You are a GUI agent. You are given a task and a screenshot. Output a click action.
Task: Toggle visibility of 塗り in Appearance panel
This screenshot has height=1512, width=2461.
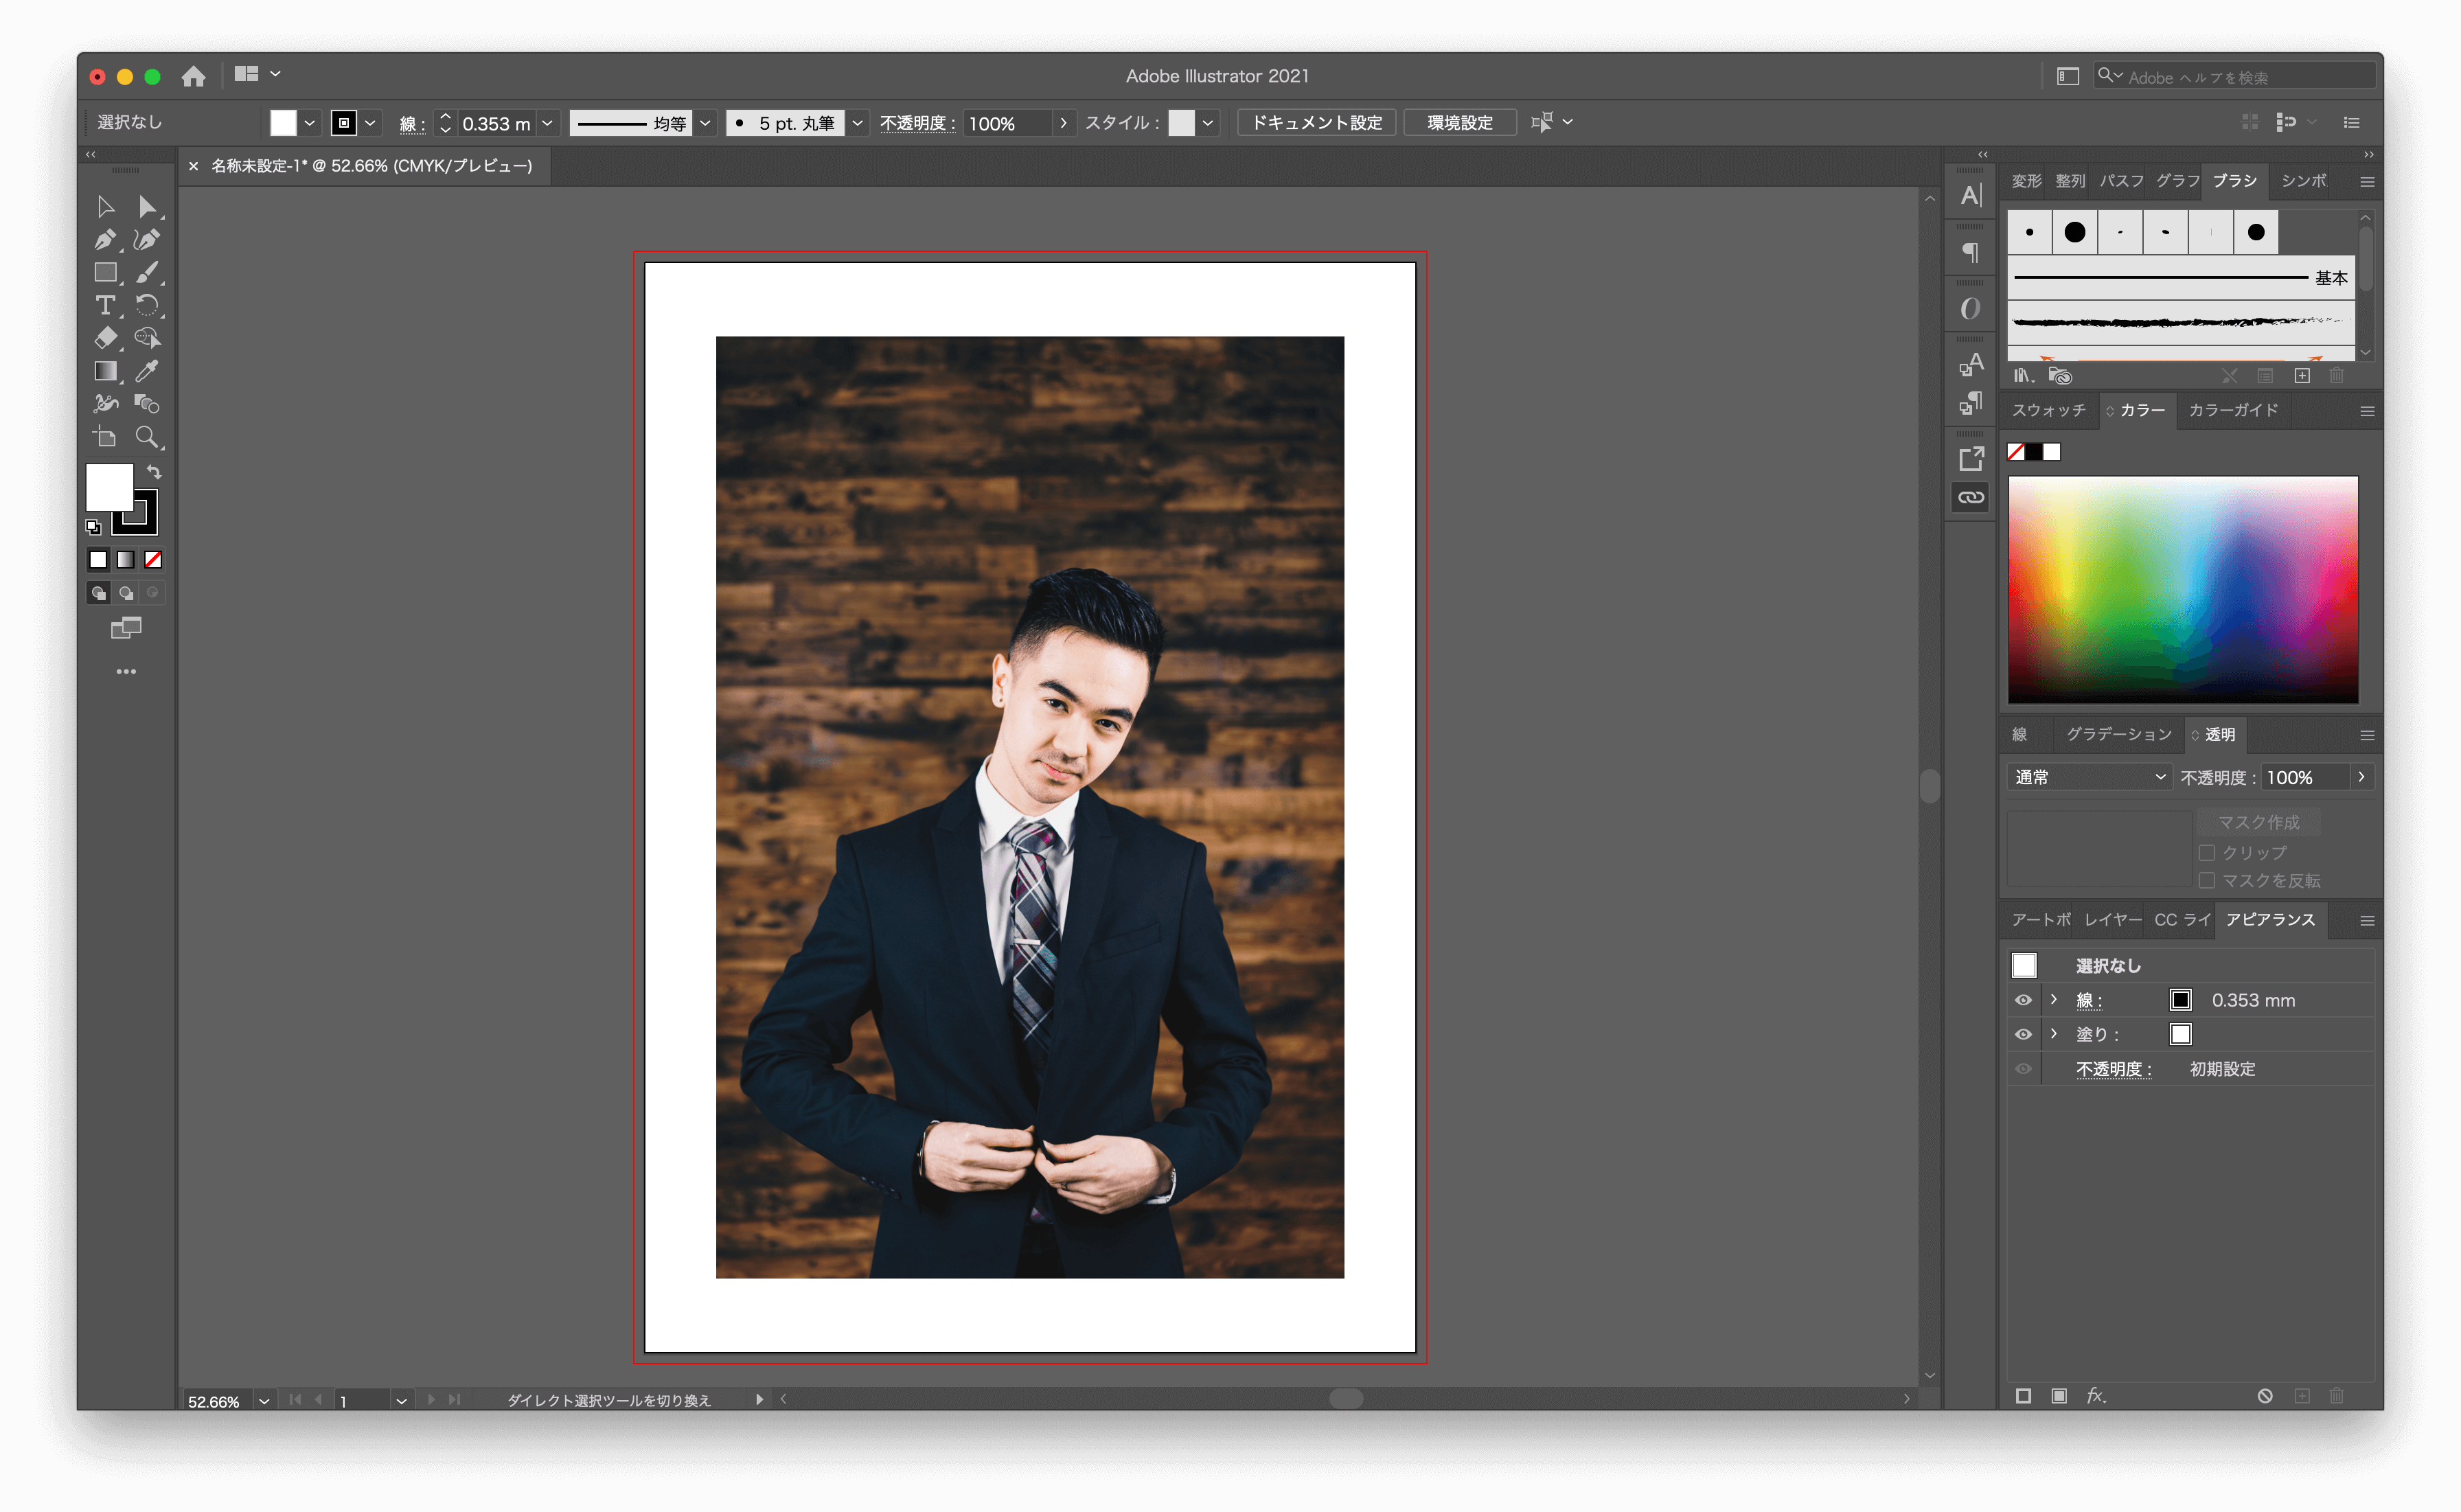[x=2025, y=1034]
